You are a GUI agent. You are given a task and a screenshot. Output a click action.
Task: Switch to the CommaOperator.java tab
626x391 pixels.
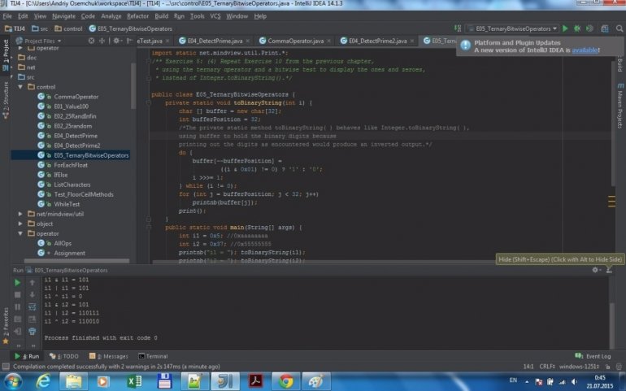coord(295,40)
